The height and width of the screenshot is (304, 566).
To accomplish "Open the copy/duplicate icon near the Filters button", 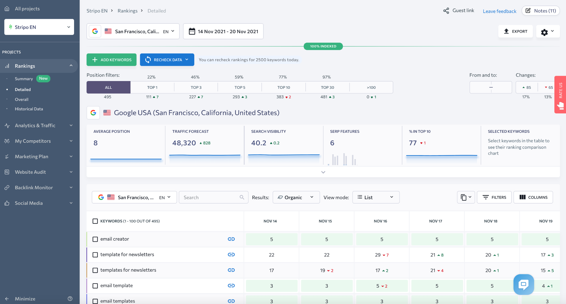I will pos(465,197).
